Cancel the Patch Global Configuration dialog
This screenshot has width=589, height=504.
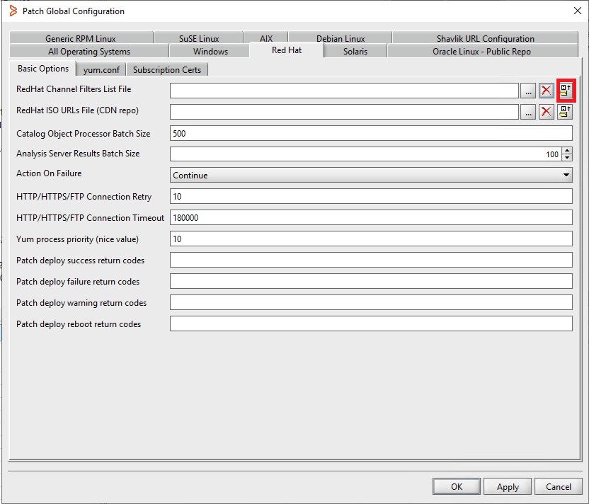tap(558, 487)
